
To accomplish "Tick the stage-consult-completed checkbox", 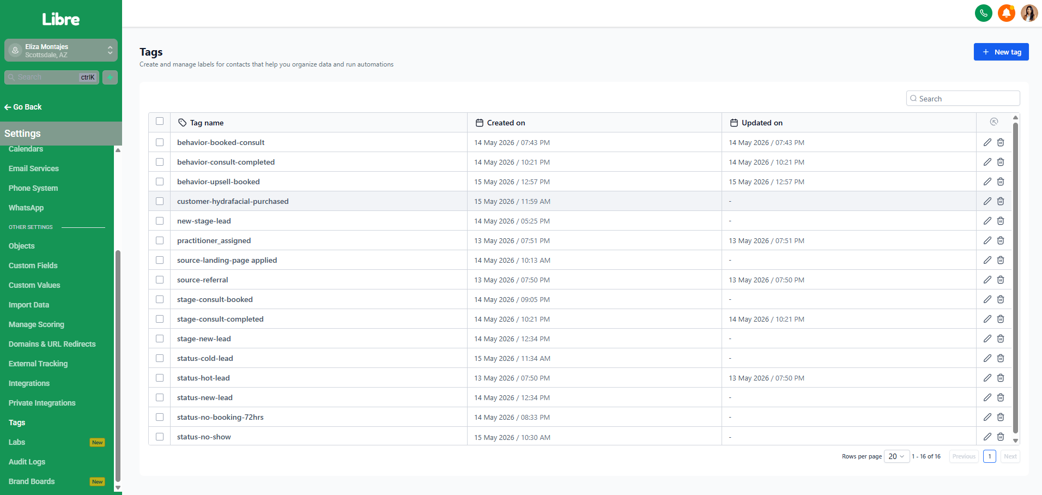I will pyautogui.click(x=160, y=319).
